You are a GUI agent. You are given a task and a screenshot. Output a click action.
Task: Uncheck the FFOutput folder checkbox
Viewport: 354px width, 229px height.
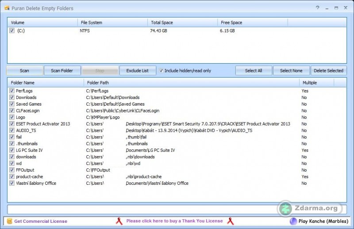(x=12, y=170)
